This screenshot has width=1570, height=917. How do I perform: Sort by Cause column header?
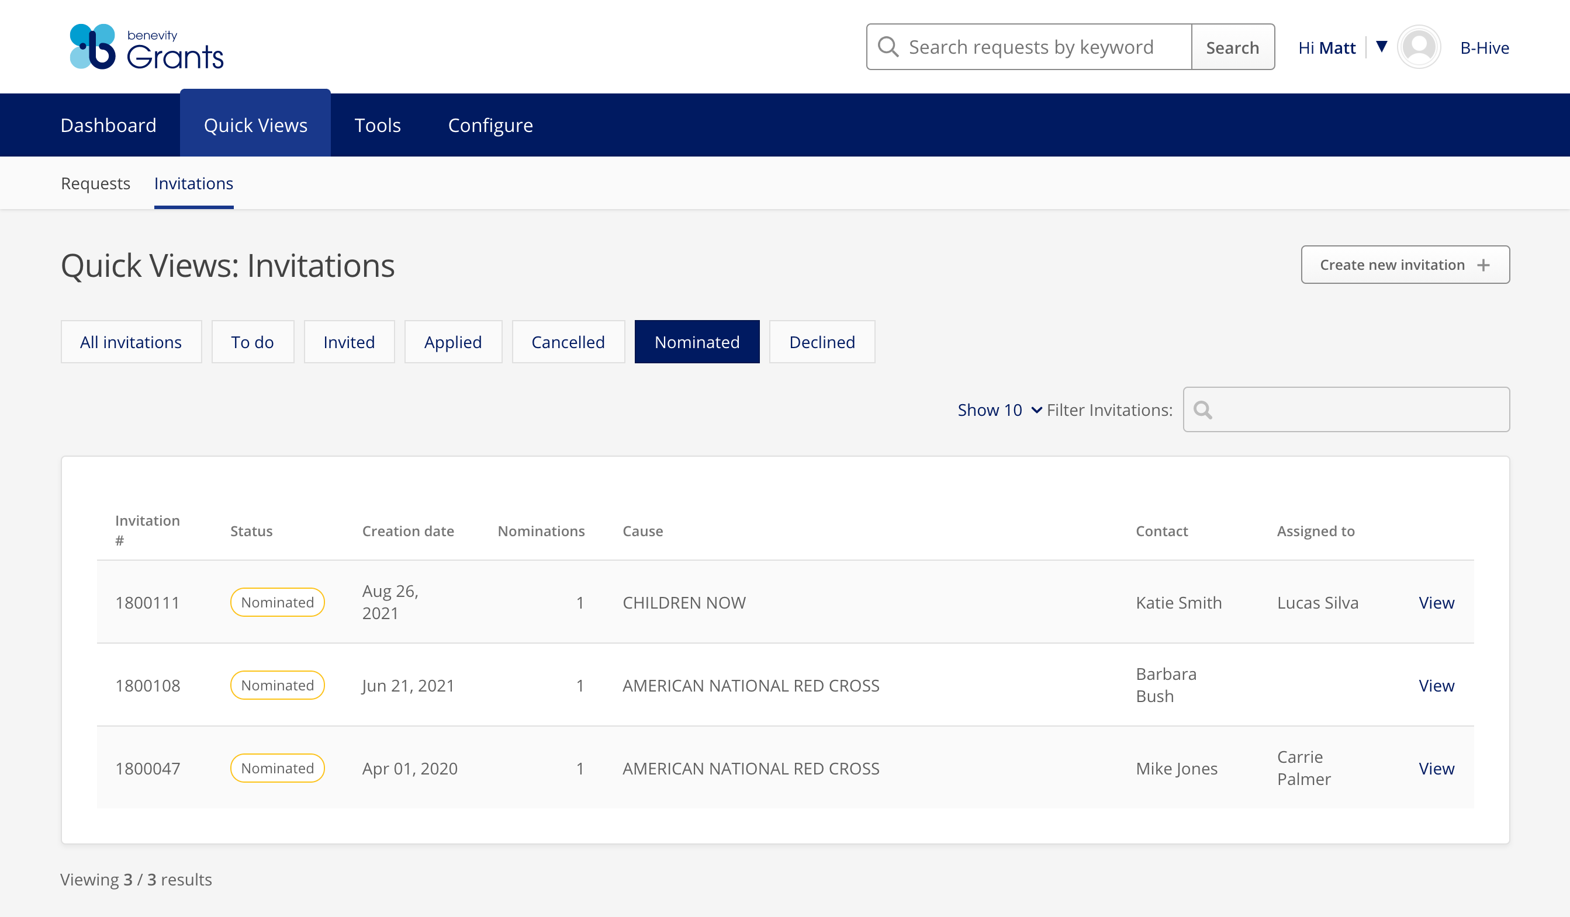click(x=642, y=531)
